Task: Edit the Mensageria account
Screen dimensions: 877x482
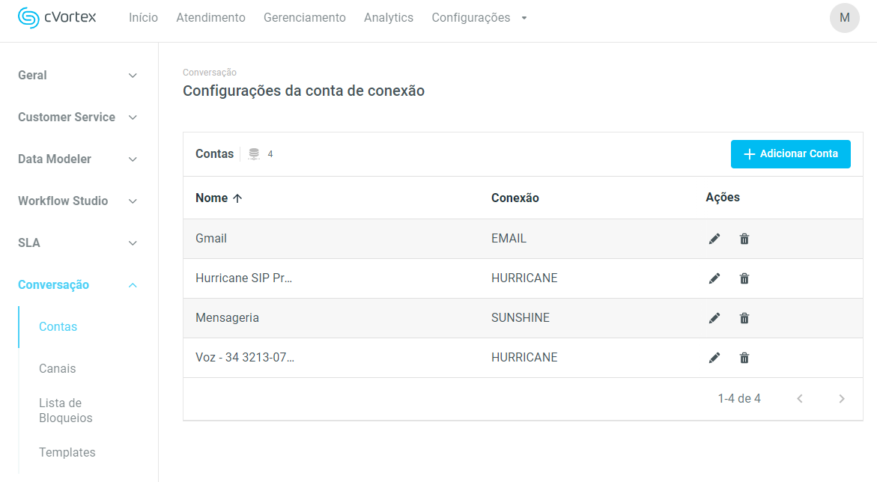Action: (x=714, y=318)
